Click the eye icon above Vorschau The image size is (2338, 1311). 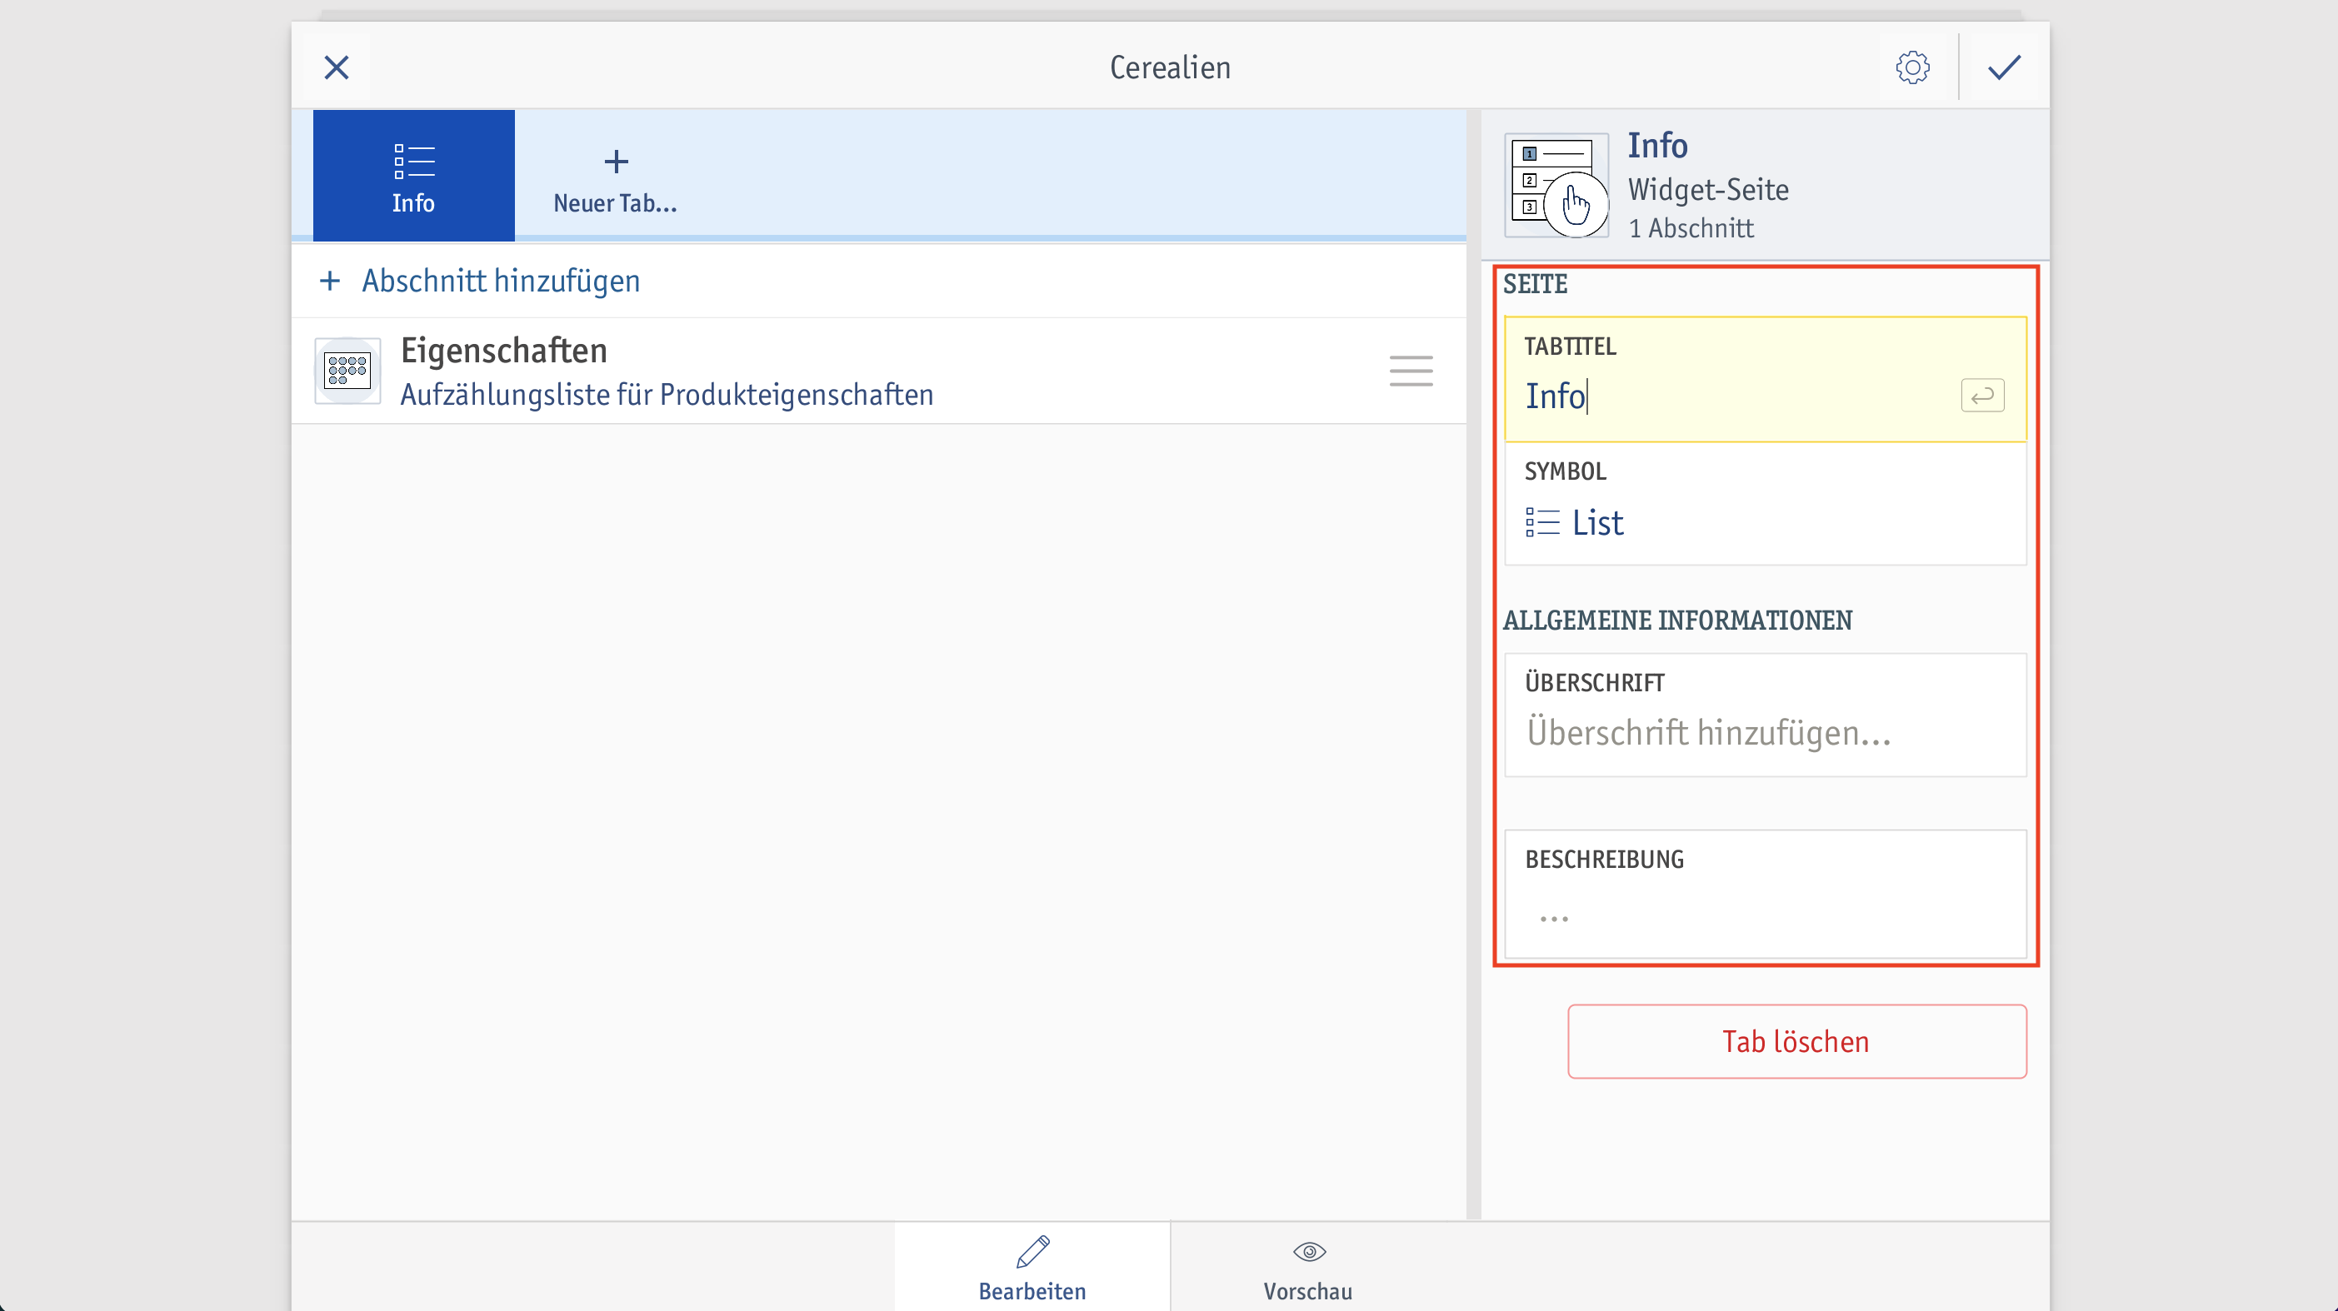coord(1309,1252)
